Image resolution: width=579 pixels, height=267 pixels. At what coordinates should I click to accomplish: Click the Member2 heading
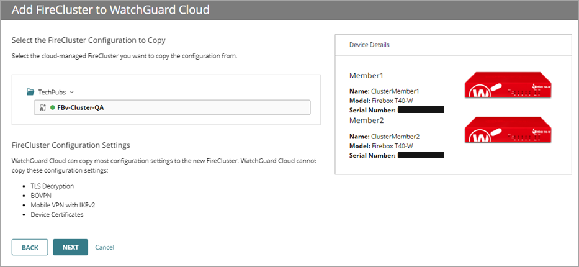pyautogui.click(x=367, y=120)
